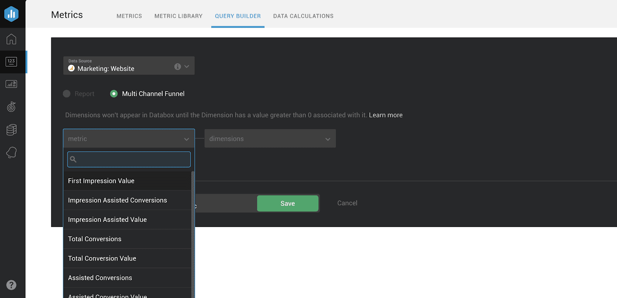Open the Data Sources sidebar icon
The image size is (617, 298).
pyautogui.click(x=12, y=130)
